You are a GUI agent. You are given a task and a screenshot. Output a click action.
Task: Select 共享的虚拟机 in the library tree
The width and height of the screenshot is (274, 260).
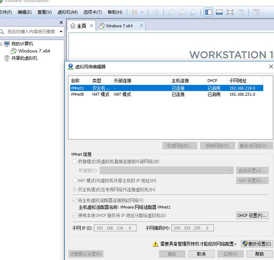point(24,58)
